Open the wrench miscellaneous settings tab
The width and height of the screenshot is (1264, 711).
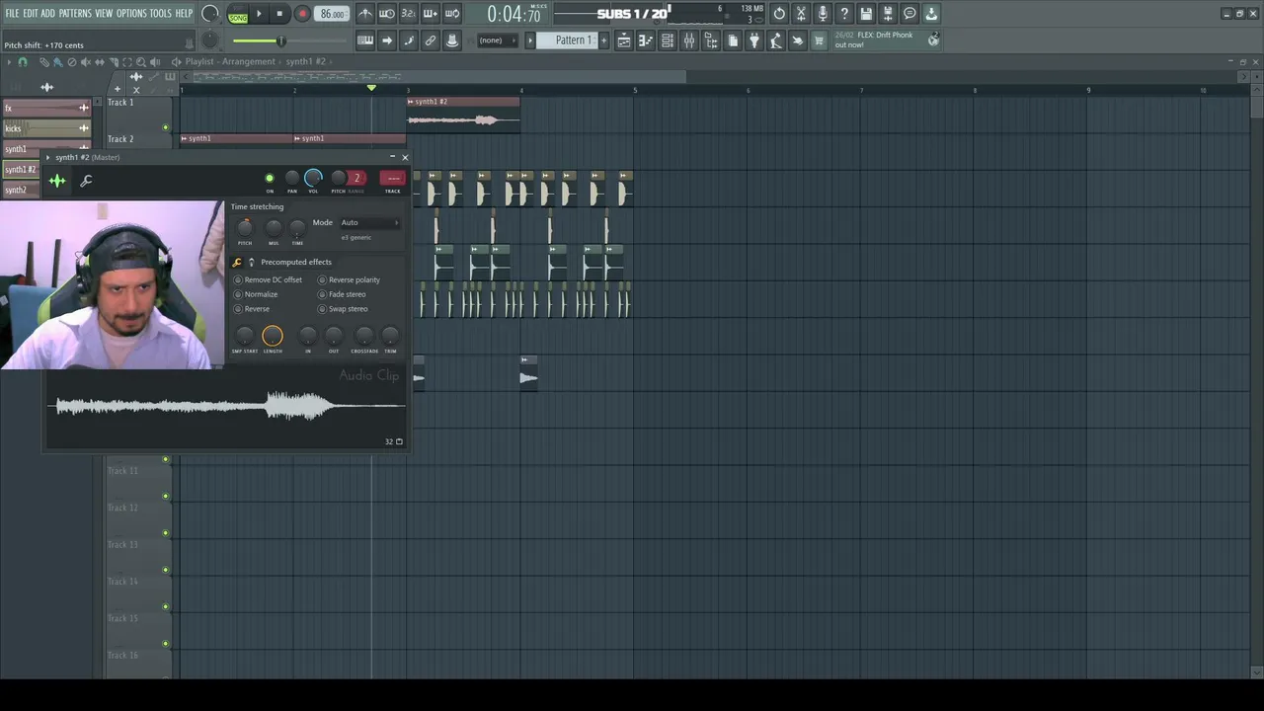(x=86, y=180)
